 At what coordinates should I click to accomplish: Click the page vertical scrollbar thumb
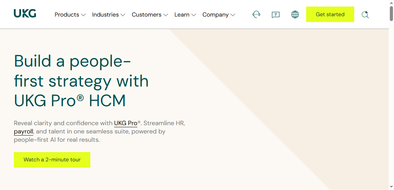pos(392,13)
